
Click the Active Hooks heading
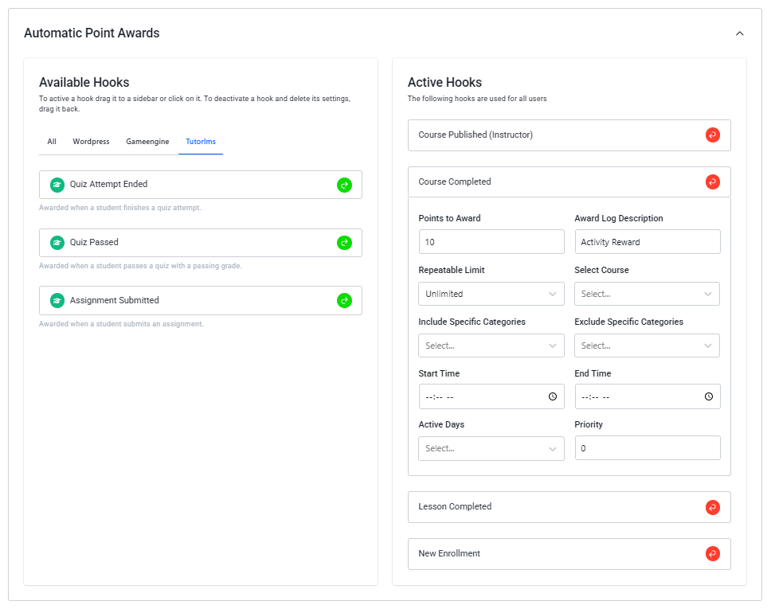(x=444, y=82)
